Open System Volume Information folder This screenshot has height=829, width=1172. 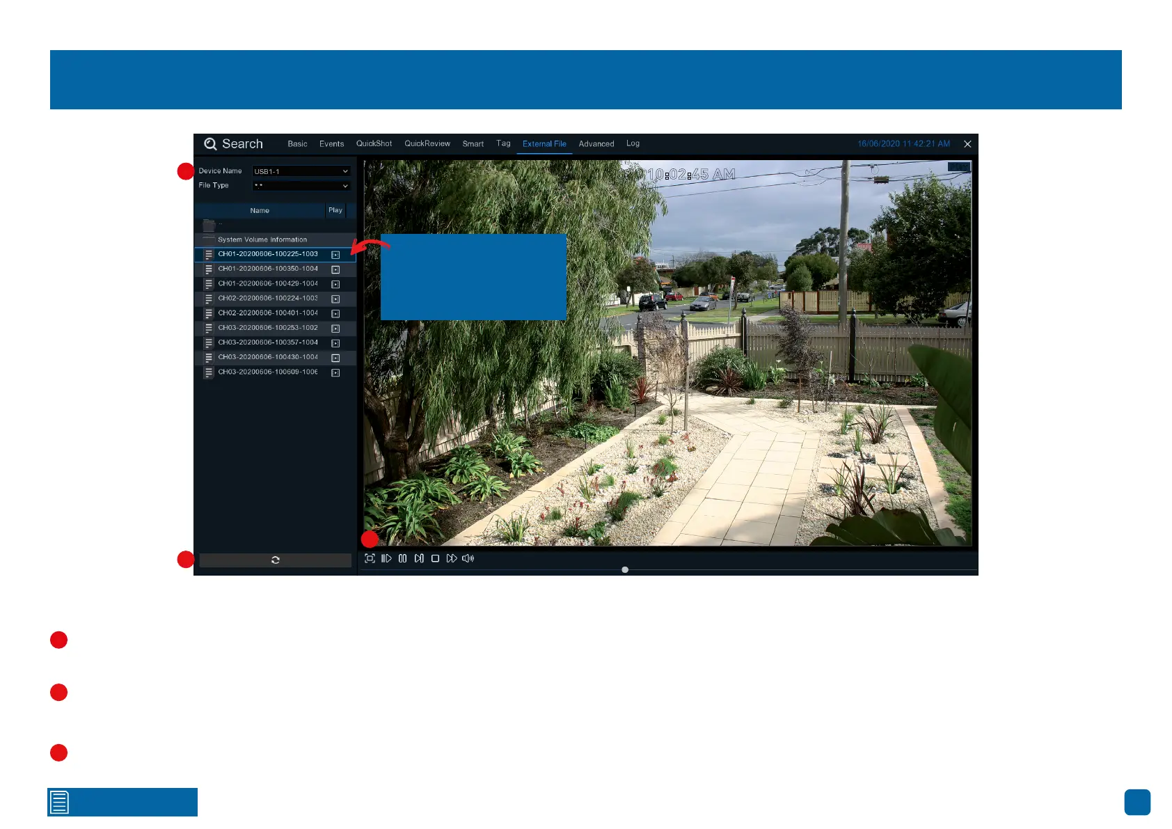coord(262,239)
